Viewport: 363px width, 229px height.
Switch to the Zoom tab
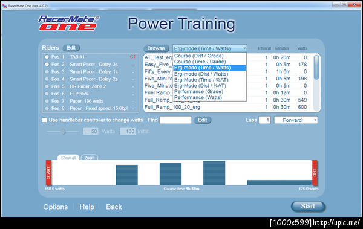(x=90, y=158)
